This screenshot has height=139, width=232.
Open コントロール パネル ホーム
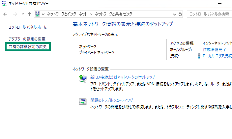click(x=27, y=27)
